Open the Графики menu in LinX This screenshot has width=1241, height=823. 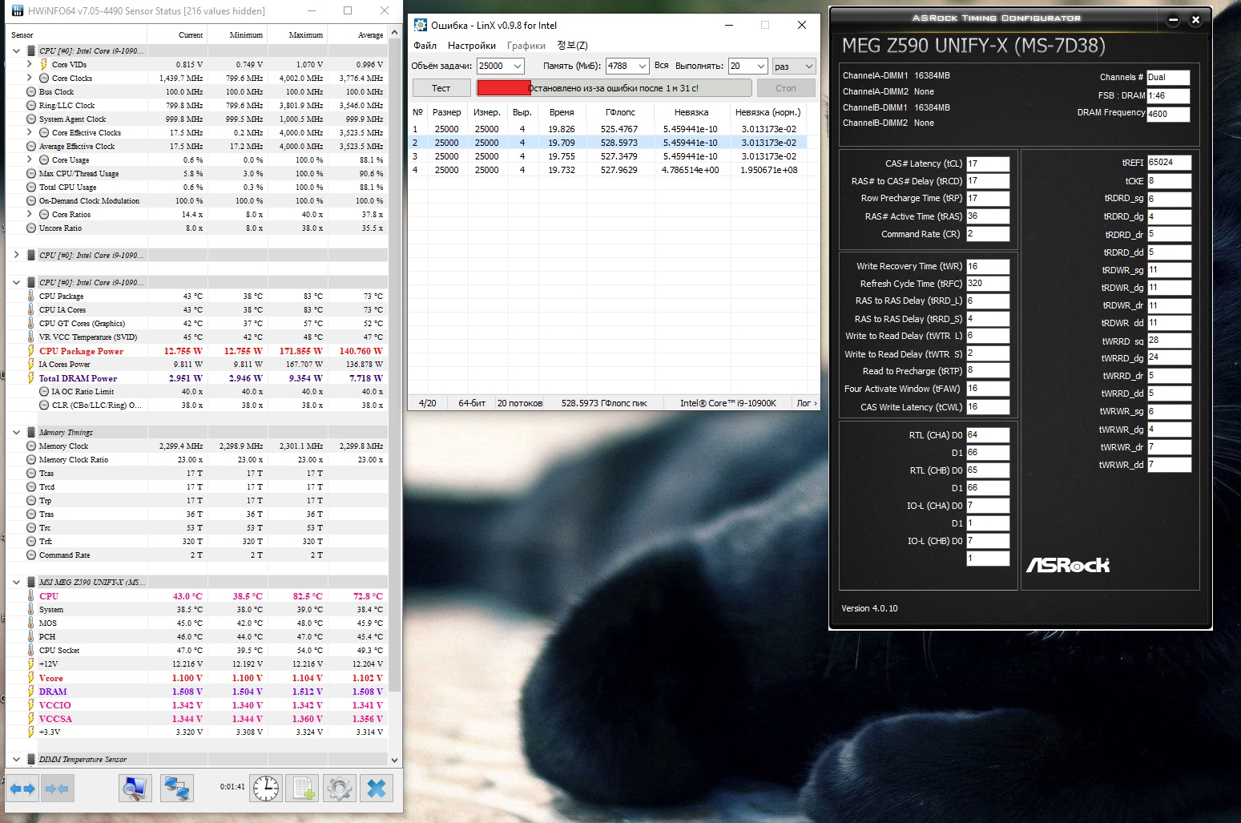click(526, 46)
